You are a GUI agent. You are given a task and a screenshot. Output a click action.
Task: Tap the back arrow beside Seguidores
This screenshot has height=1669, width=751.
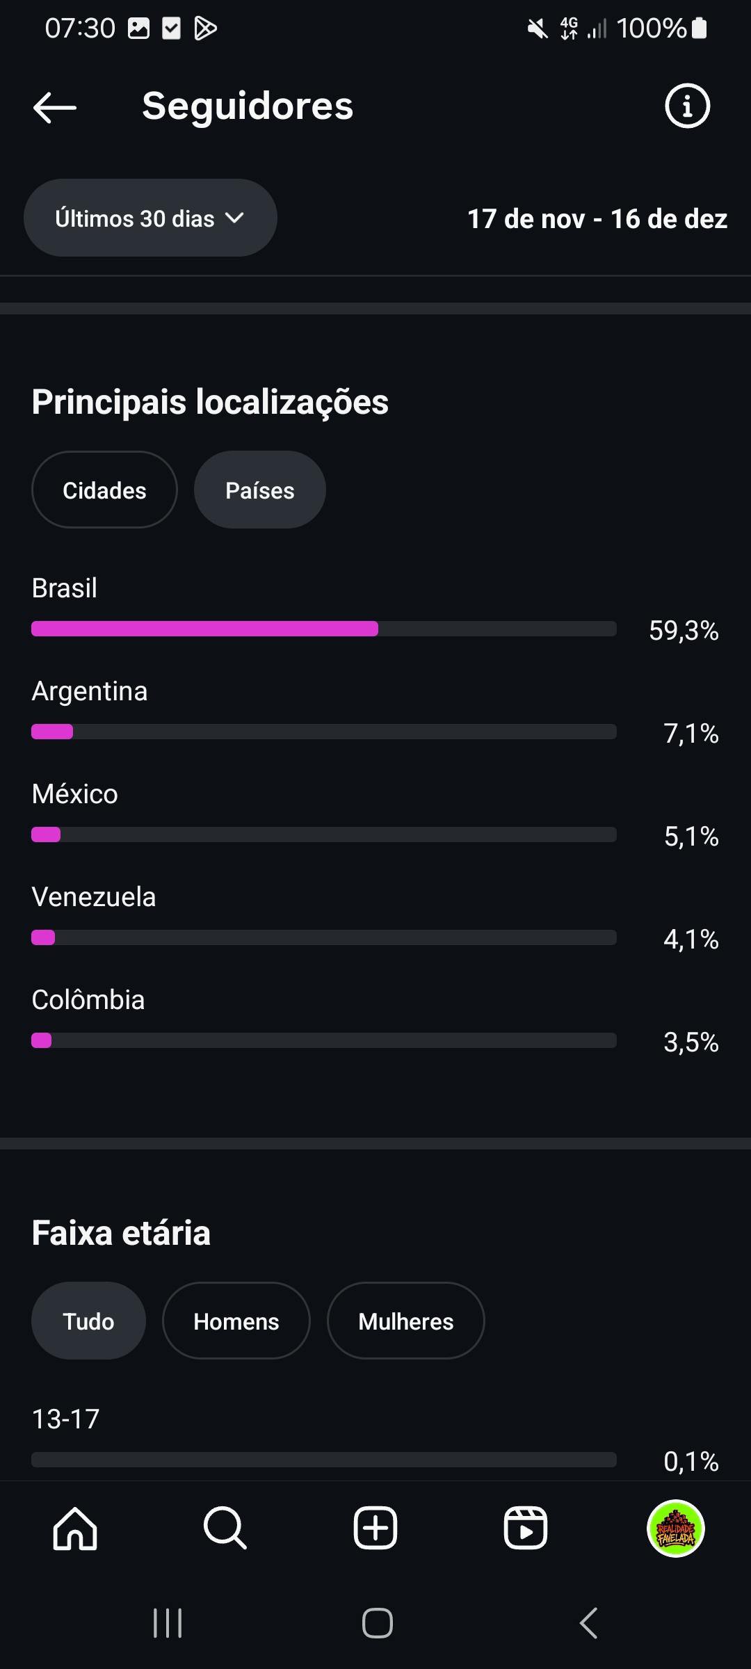click(x=54, y=107)
